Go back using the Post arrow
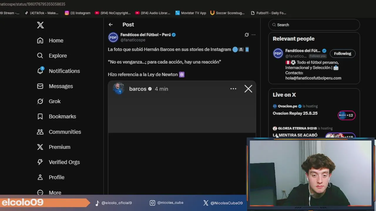The width and height of the screenshot is (376, 211). pos(111,25)
